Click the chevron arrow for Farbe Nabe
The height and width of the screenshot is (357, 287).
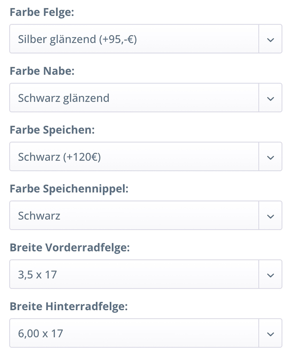pos(270,98)
